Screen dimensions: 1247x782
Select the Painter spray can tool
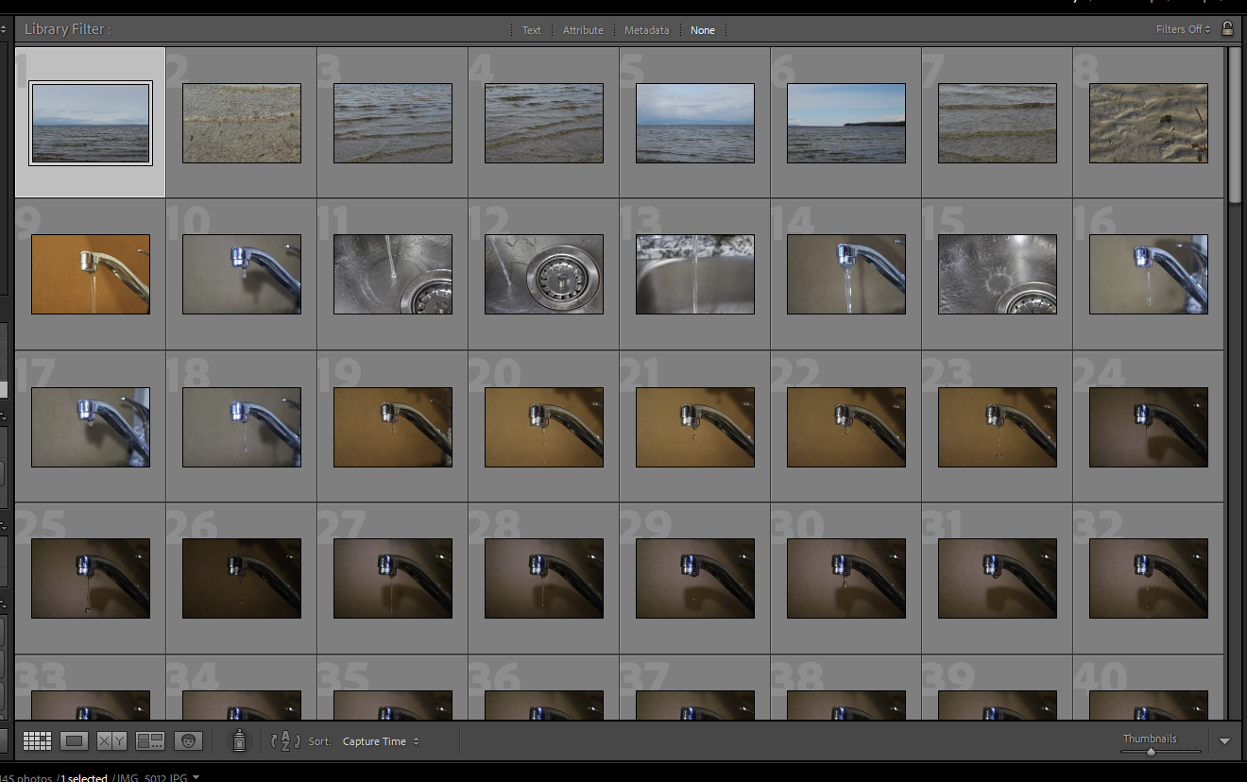pos(240,741)
